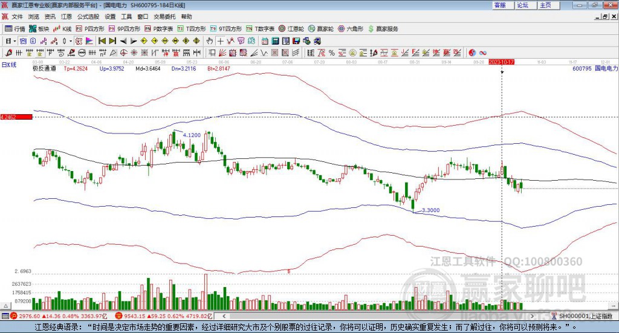Expand the candlestick type dropdown arrow
Viewport: 619px width, 333px height.
[x=71, y=41]
